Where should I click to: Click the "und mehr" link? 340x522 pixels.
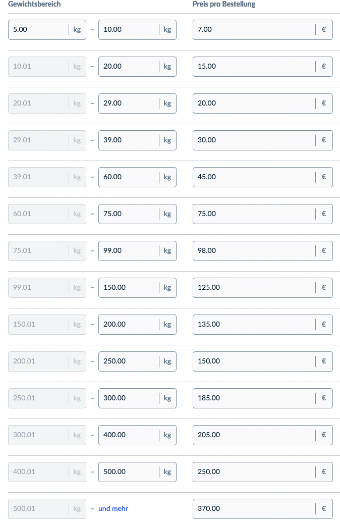(113, 508)
